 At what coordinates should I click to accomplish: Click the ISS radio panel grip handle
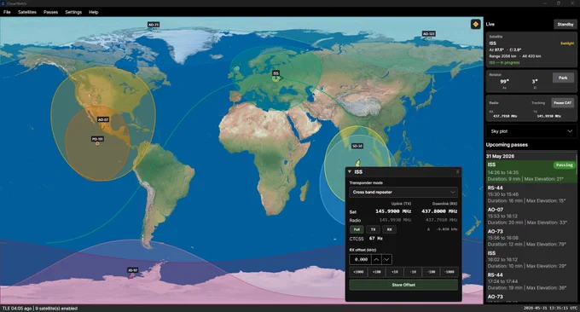click(457, 172)
